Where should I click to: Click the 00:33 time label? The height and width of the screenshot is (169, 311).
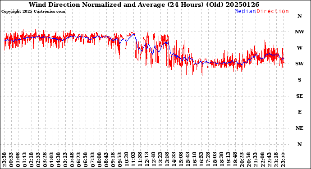11,160
